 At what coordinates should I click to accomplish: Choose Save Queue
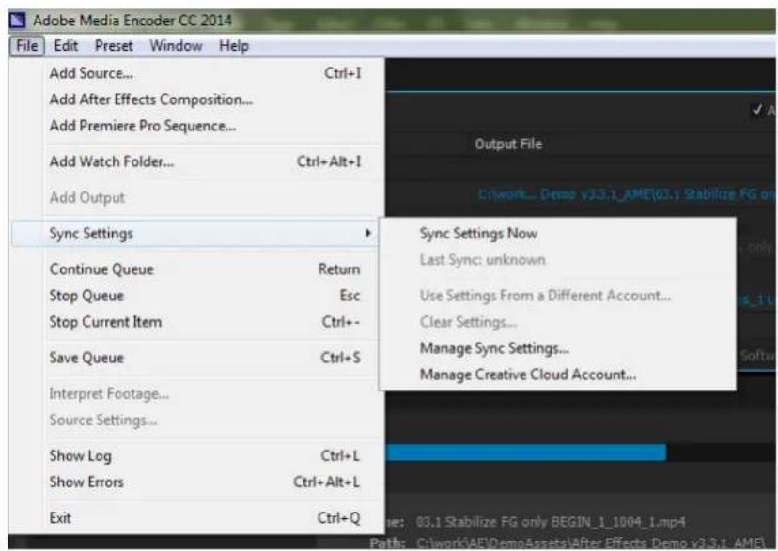pyautogui.click(x=197, y=358)
